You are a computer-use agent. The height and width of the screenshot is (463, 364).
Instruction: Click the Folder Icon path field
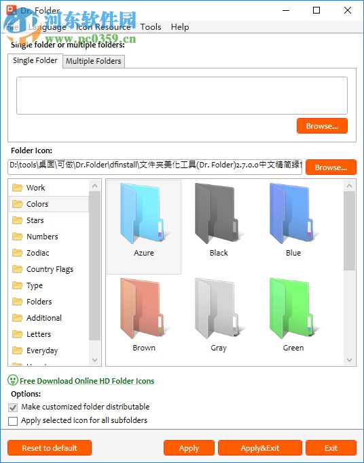click(x=155, y=167)
